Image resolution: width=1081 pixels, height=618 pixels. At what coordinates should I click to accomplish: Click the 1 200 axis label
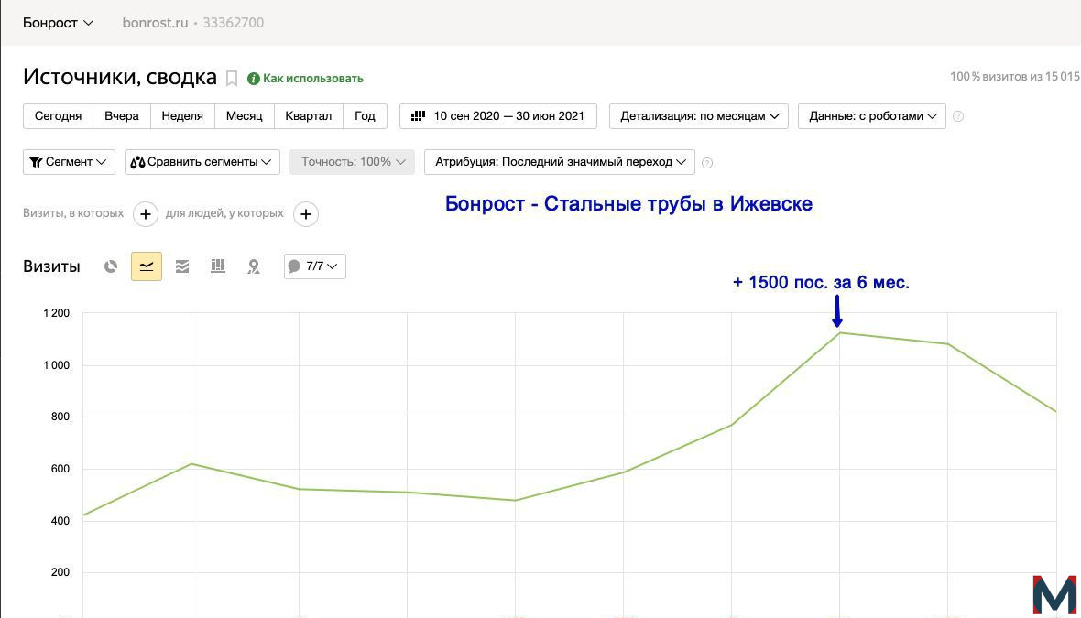point(57,313)
